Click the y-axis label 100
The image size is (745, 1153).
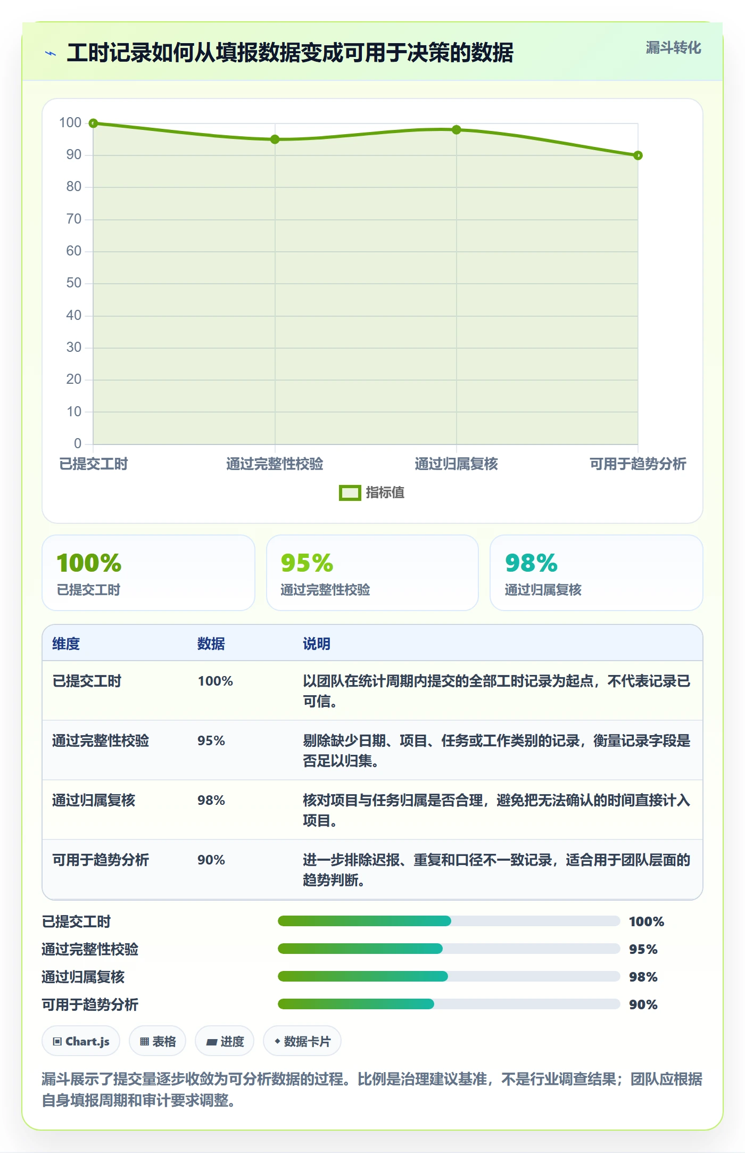tap(70, 123)
